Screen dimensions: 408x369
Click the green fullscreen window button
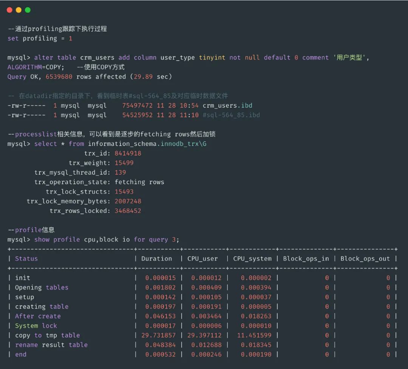point(27,10)
